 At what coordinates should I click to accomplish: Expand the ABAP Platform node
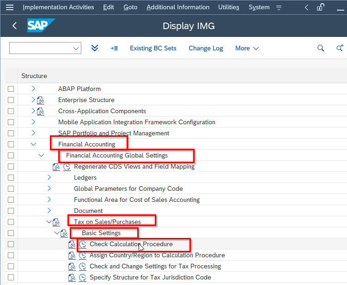pyautogui.click(x=33, y=89)
